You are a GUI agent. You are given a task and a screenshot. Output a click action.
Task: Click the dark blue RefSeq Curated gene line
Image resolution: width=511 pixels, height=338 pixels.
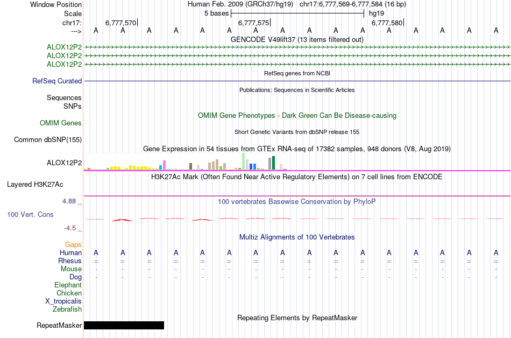(297, 81)
